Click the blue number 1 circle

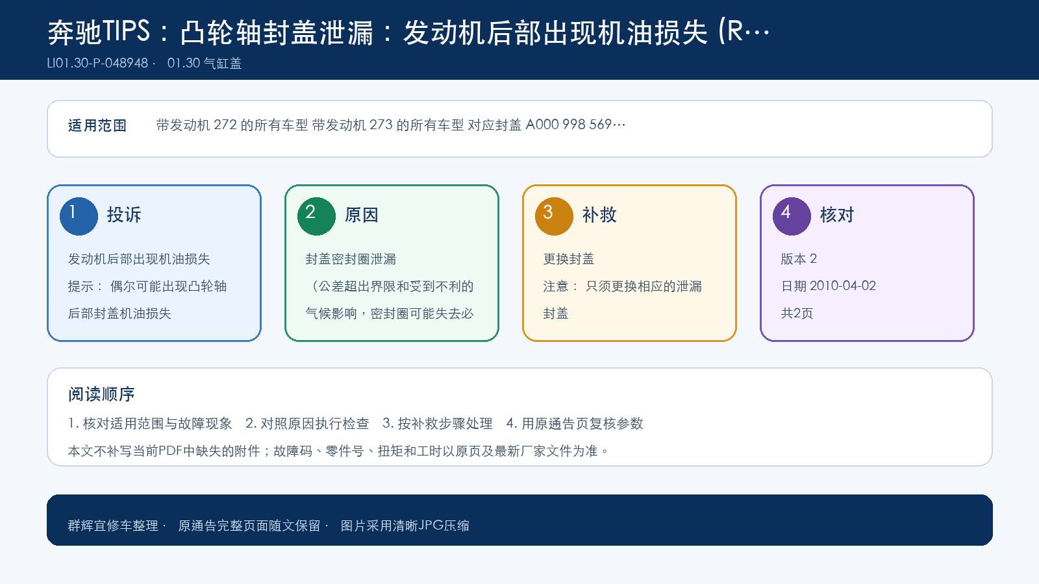pyautogui.click(x=79, y=216)
